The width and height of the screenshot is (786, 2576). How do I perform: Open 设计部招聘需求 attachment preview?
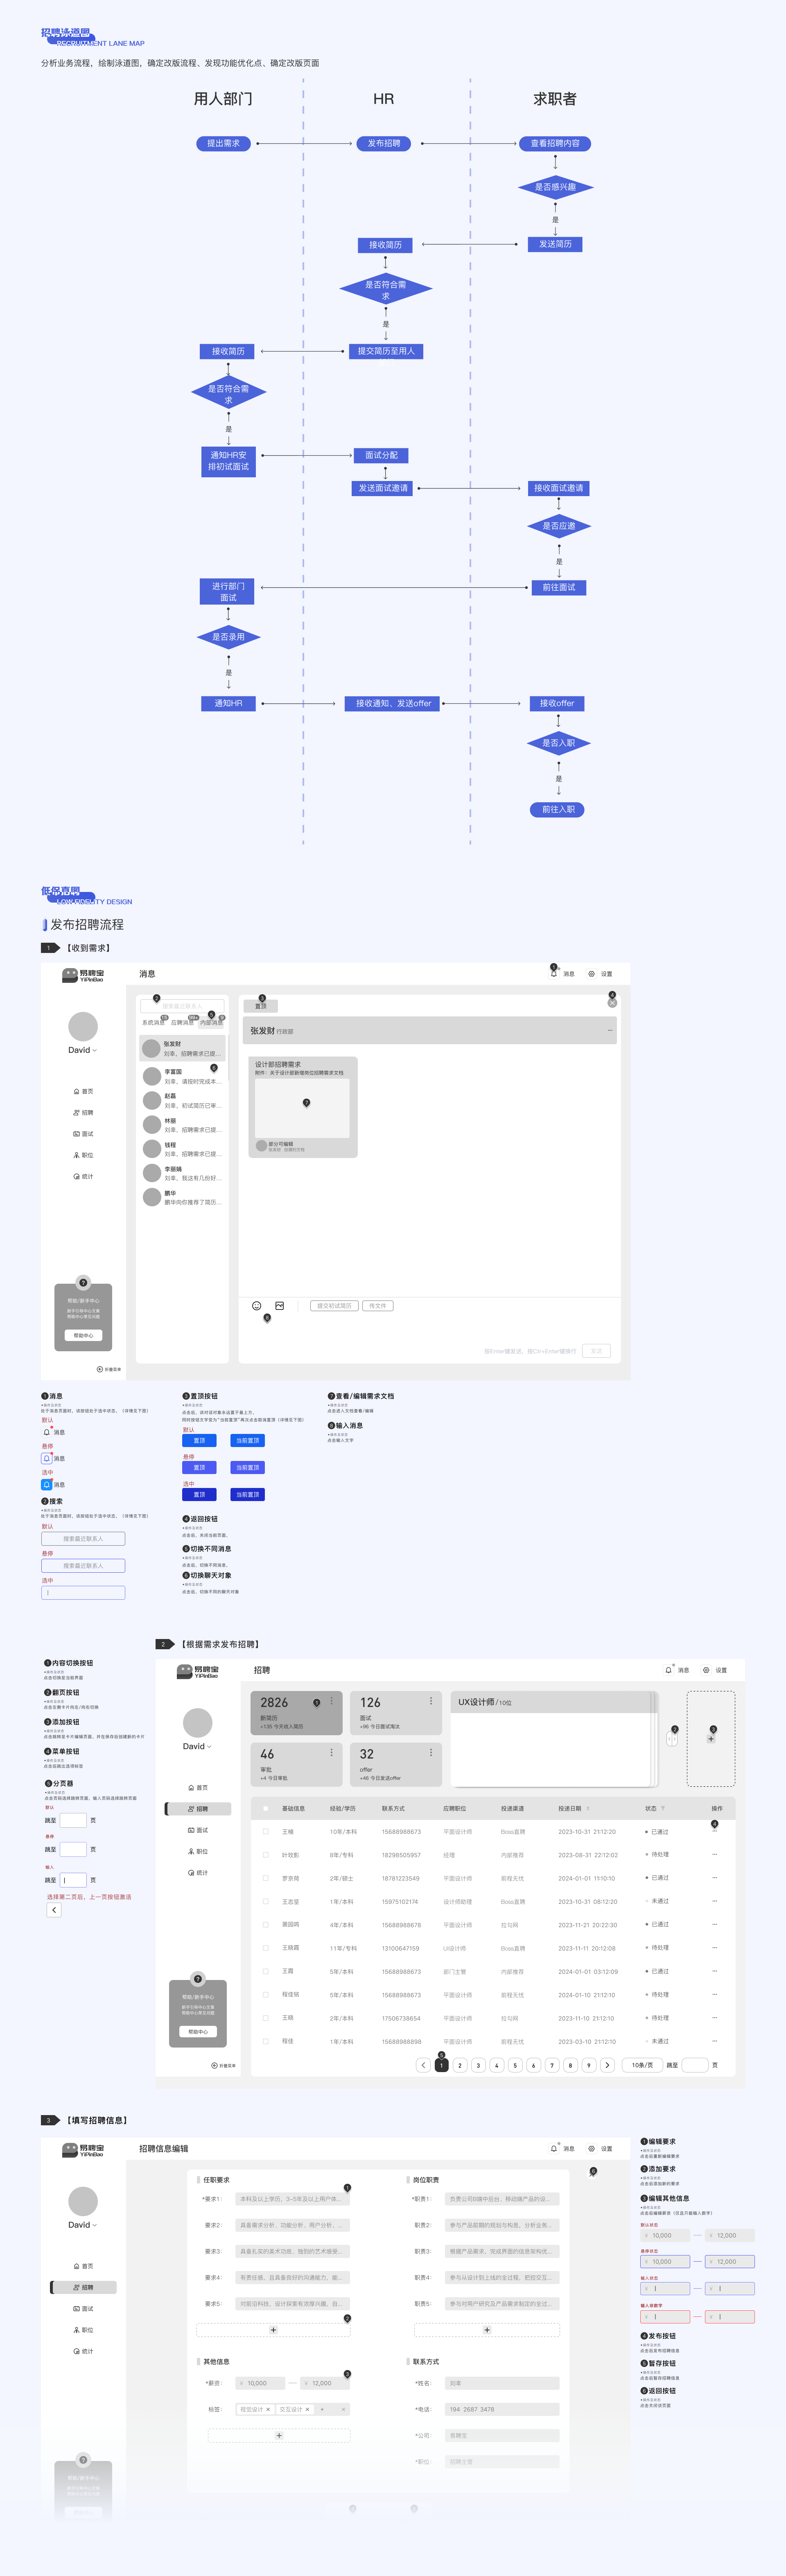click(x=303, y=1108)
